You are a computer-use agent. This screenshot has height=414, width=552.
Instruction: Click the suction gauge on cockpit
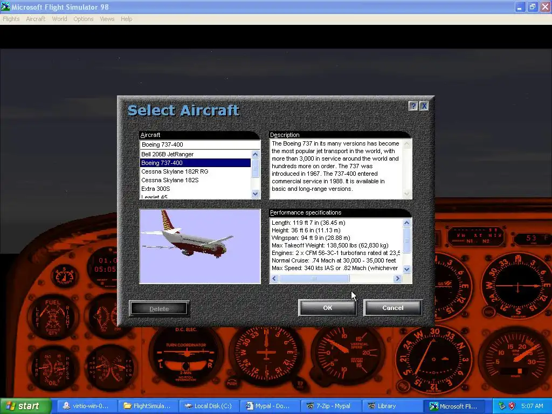click(x=65, y=275)
